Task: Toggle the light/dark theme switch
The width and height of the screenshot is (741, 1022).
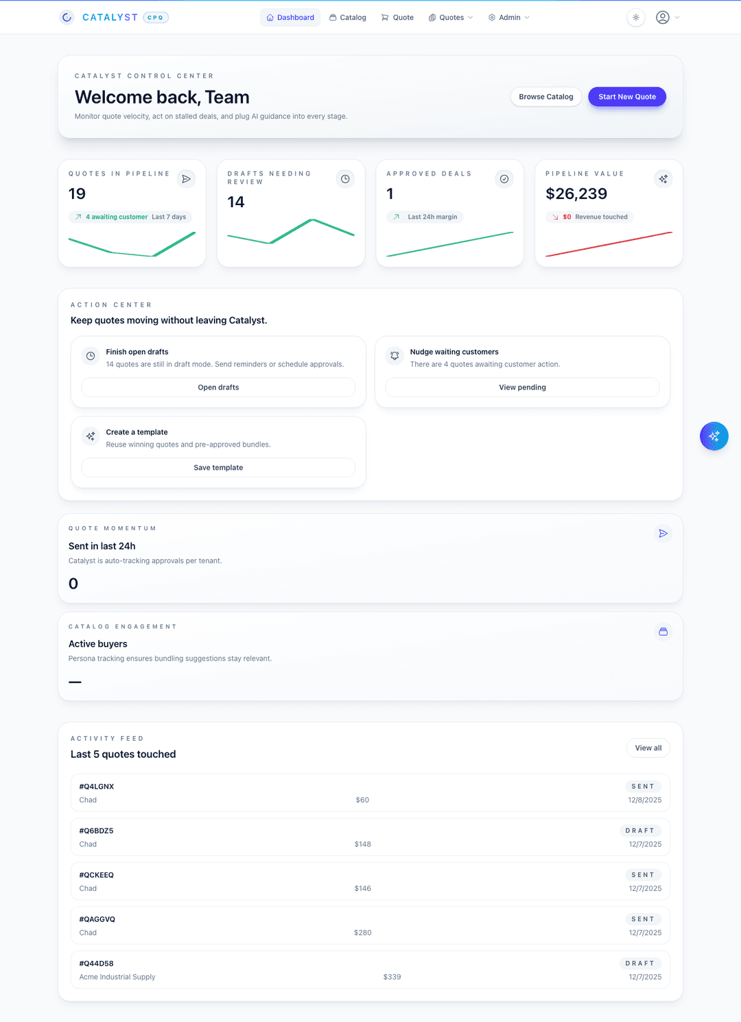Action: click(635, 17)
